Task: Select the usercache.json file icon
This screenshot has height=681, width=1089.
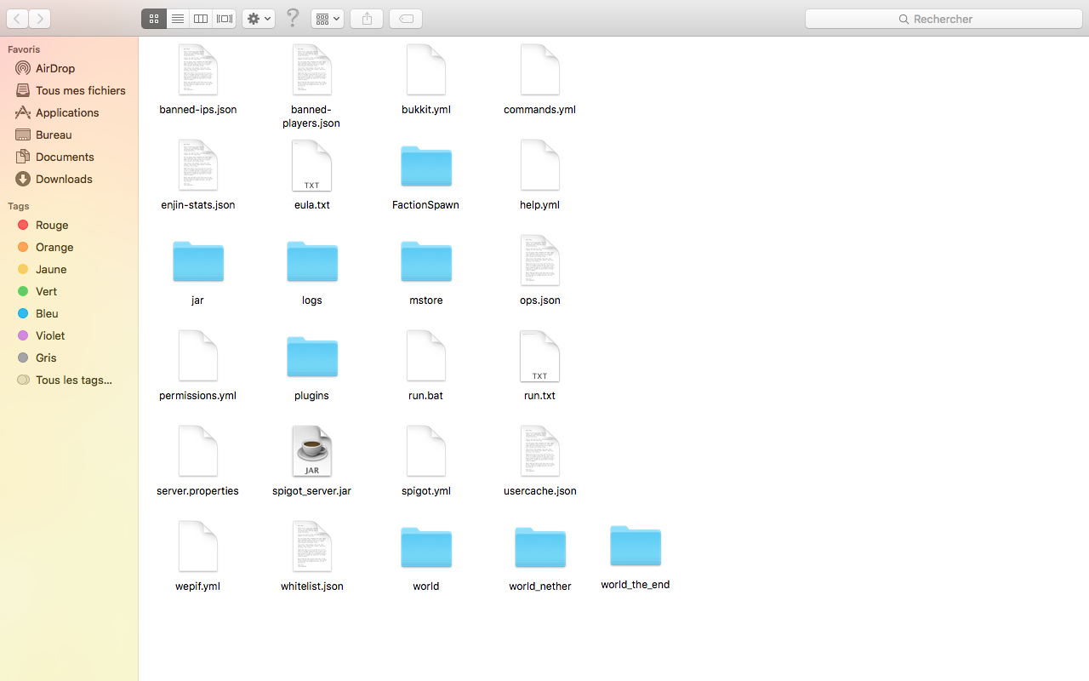Action: (540, 451)
